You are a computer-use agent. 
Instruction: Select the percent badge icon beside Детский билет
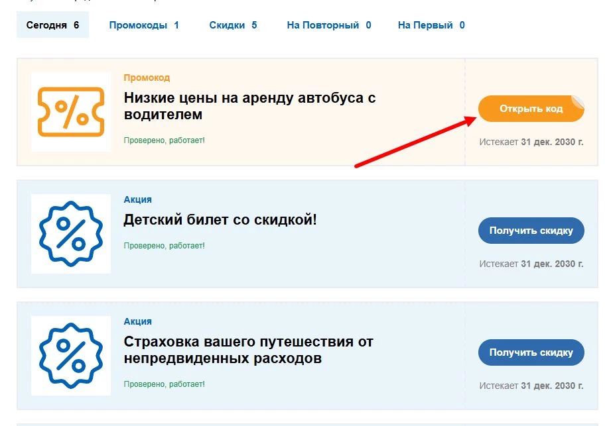70,231
